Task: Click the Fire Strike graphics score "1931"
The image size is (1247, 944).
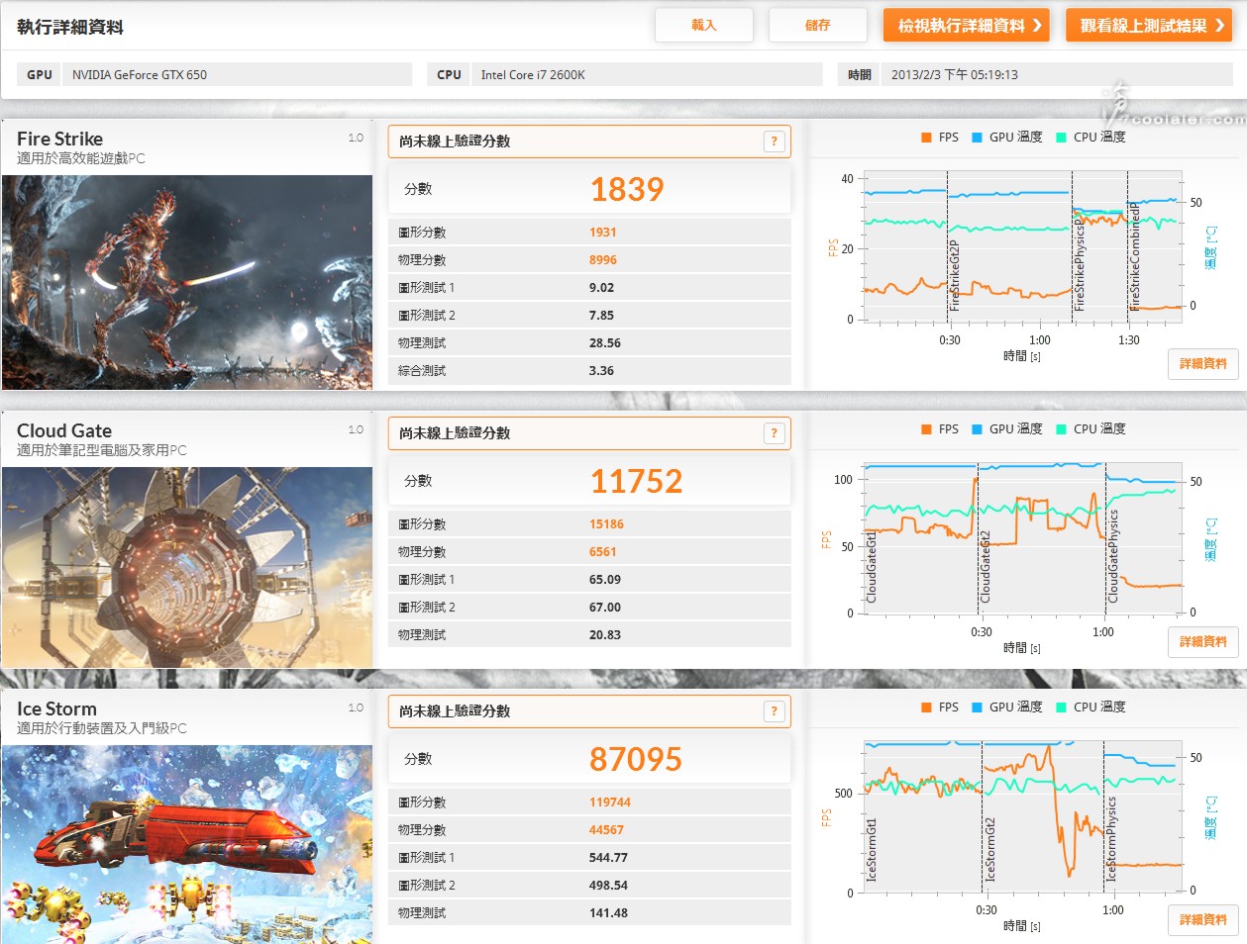Action: point(603,233)
